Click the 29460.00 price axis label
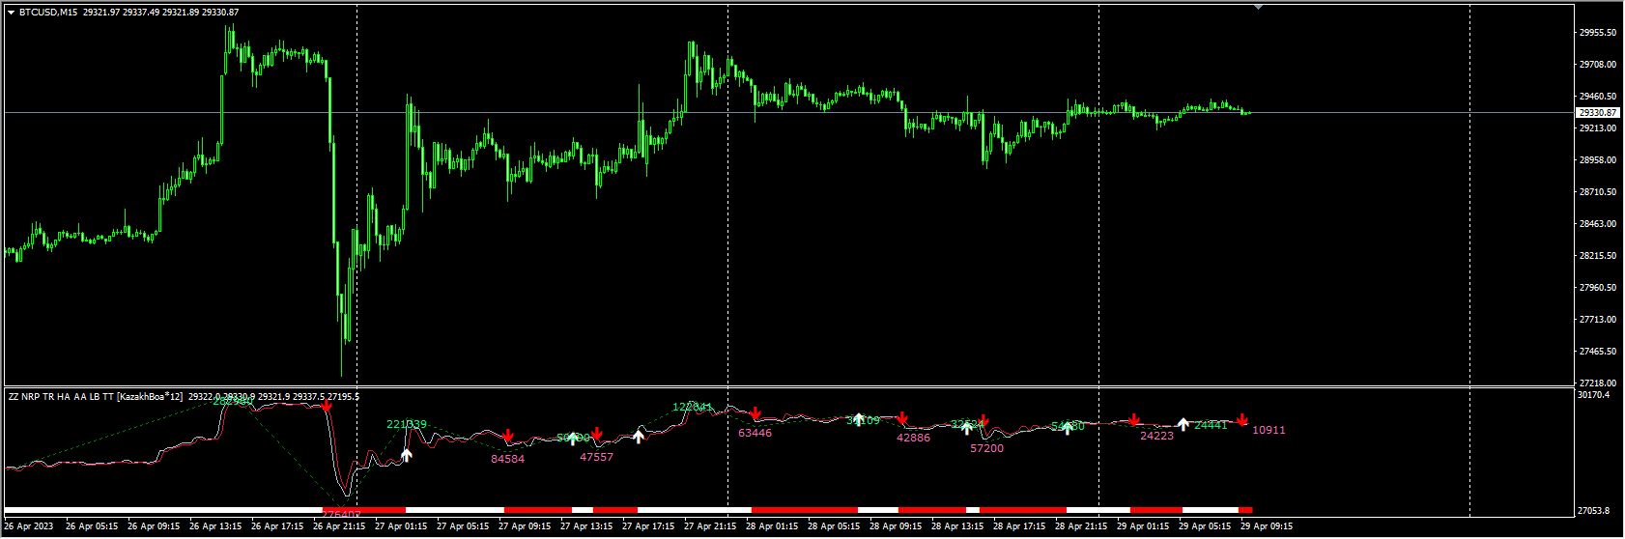 pos(1598,96)
